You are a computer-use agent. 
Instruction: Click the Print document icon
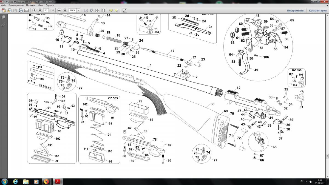point(21,10)
